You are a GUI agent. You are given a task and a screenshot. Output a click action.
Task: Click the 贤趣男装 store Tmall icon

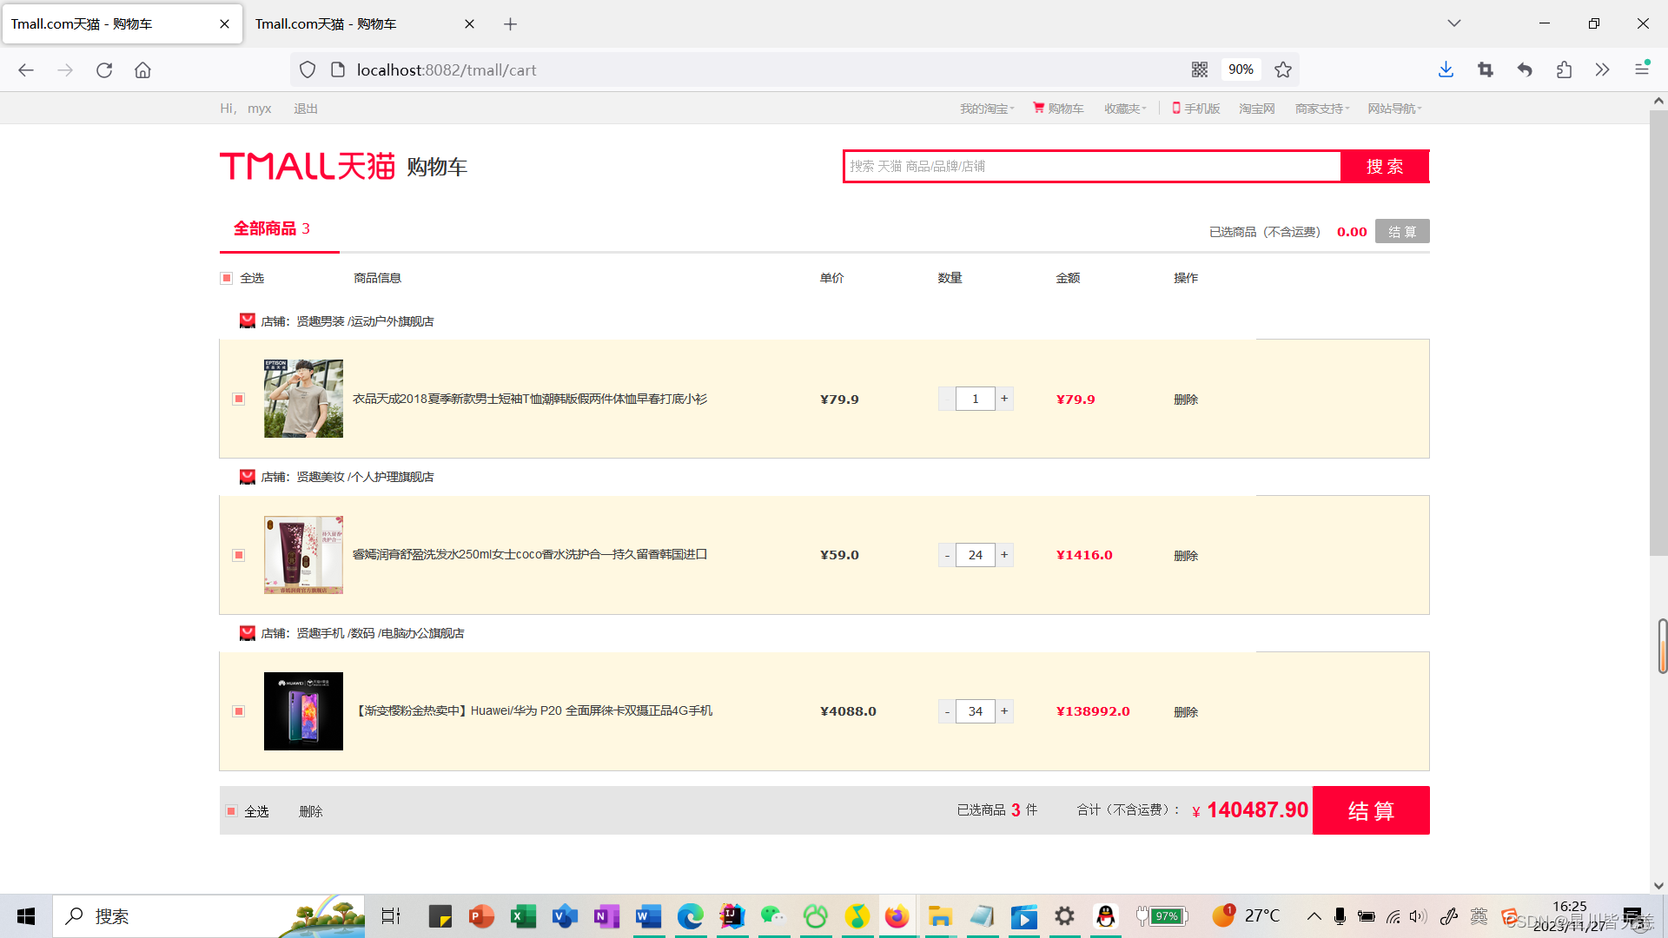(x=248, y=320)
